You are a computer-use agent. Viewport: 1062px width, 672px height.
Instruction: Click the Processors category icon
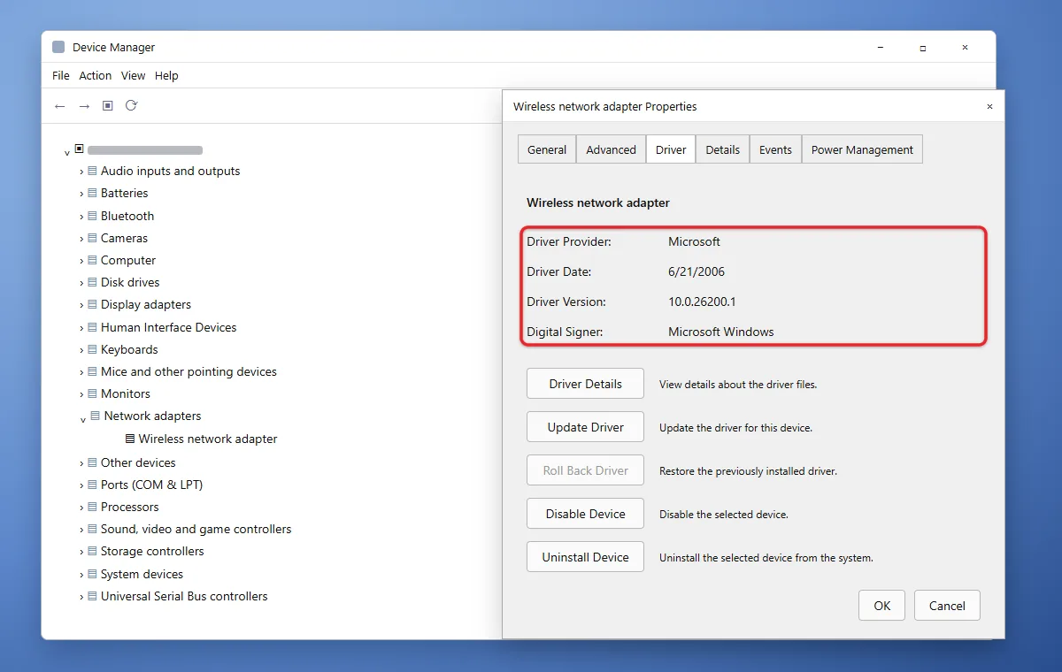click(92, 508)
